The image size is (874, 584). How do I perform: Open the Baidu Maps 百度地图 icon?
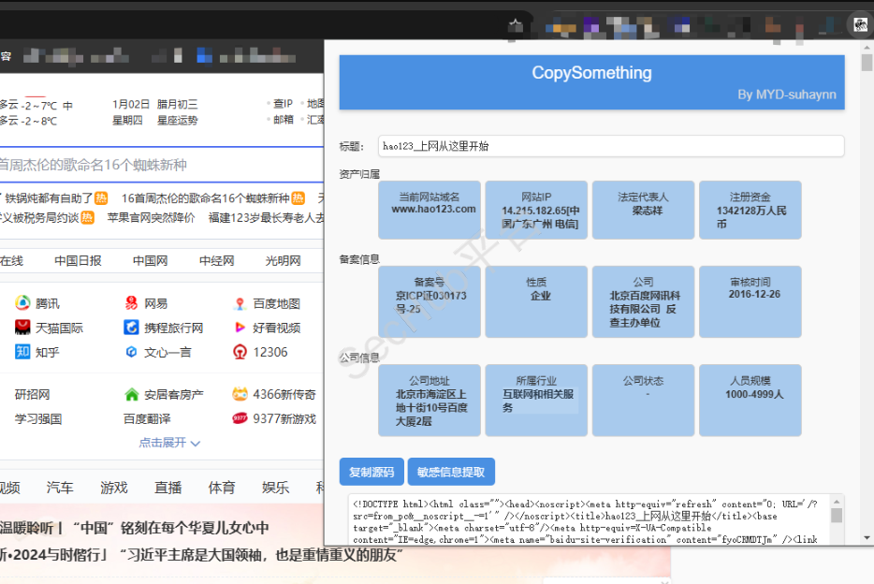click(x=240, y=303)
